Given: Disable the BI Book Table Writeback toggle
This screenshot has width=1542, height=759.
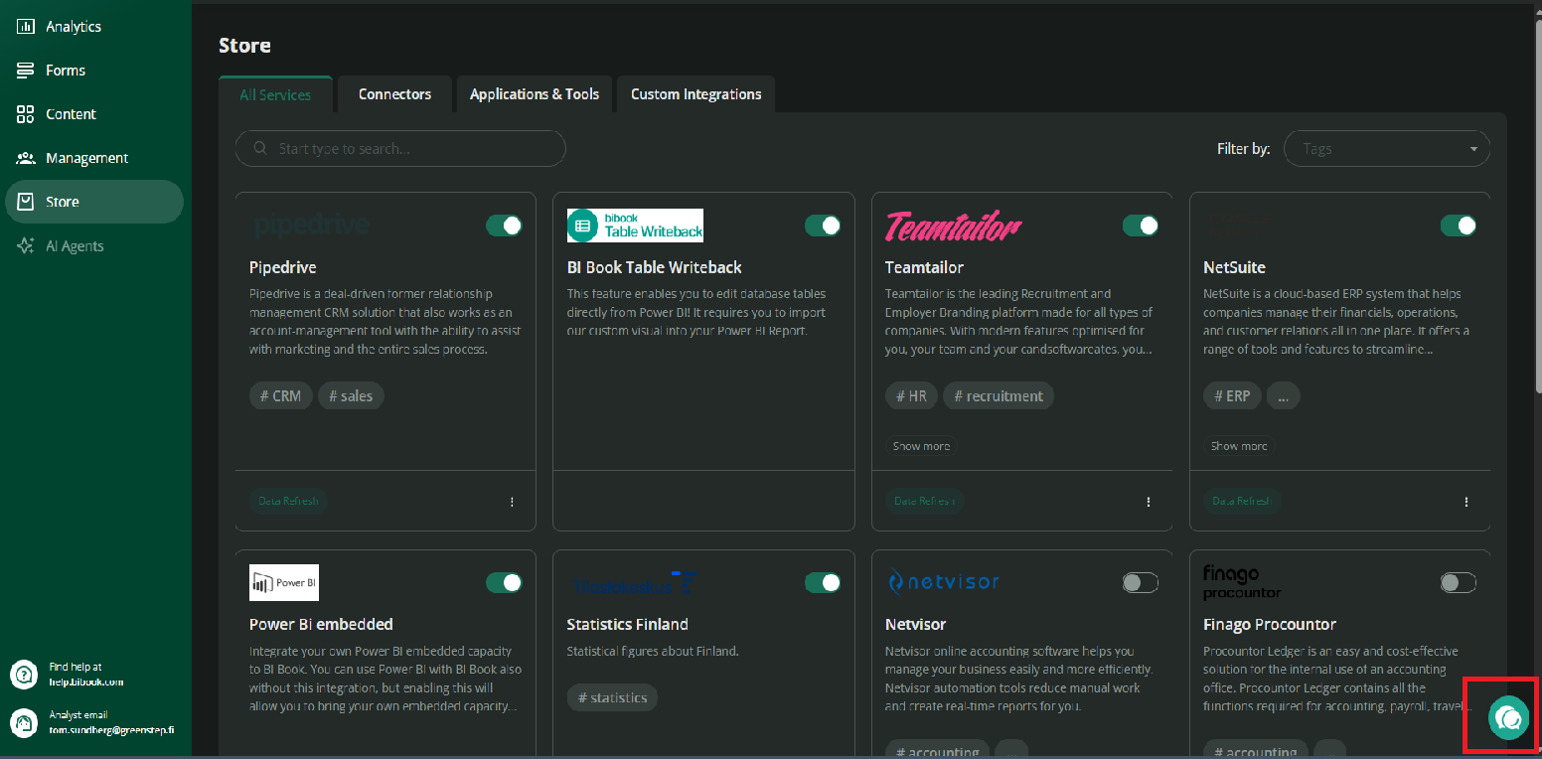Looking at the screenshot, I should (823, 226).
